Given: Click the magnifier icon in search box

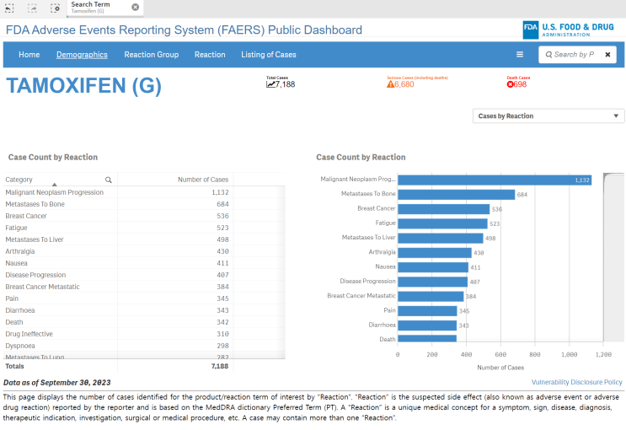Looking at the screenshot, I should click(548, 55).
